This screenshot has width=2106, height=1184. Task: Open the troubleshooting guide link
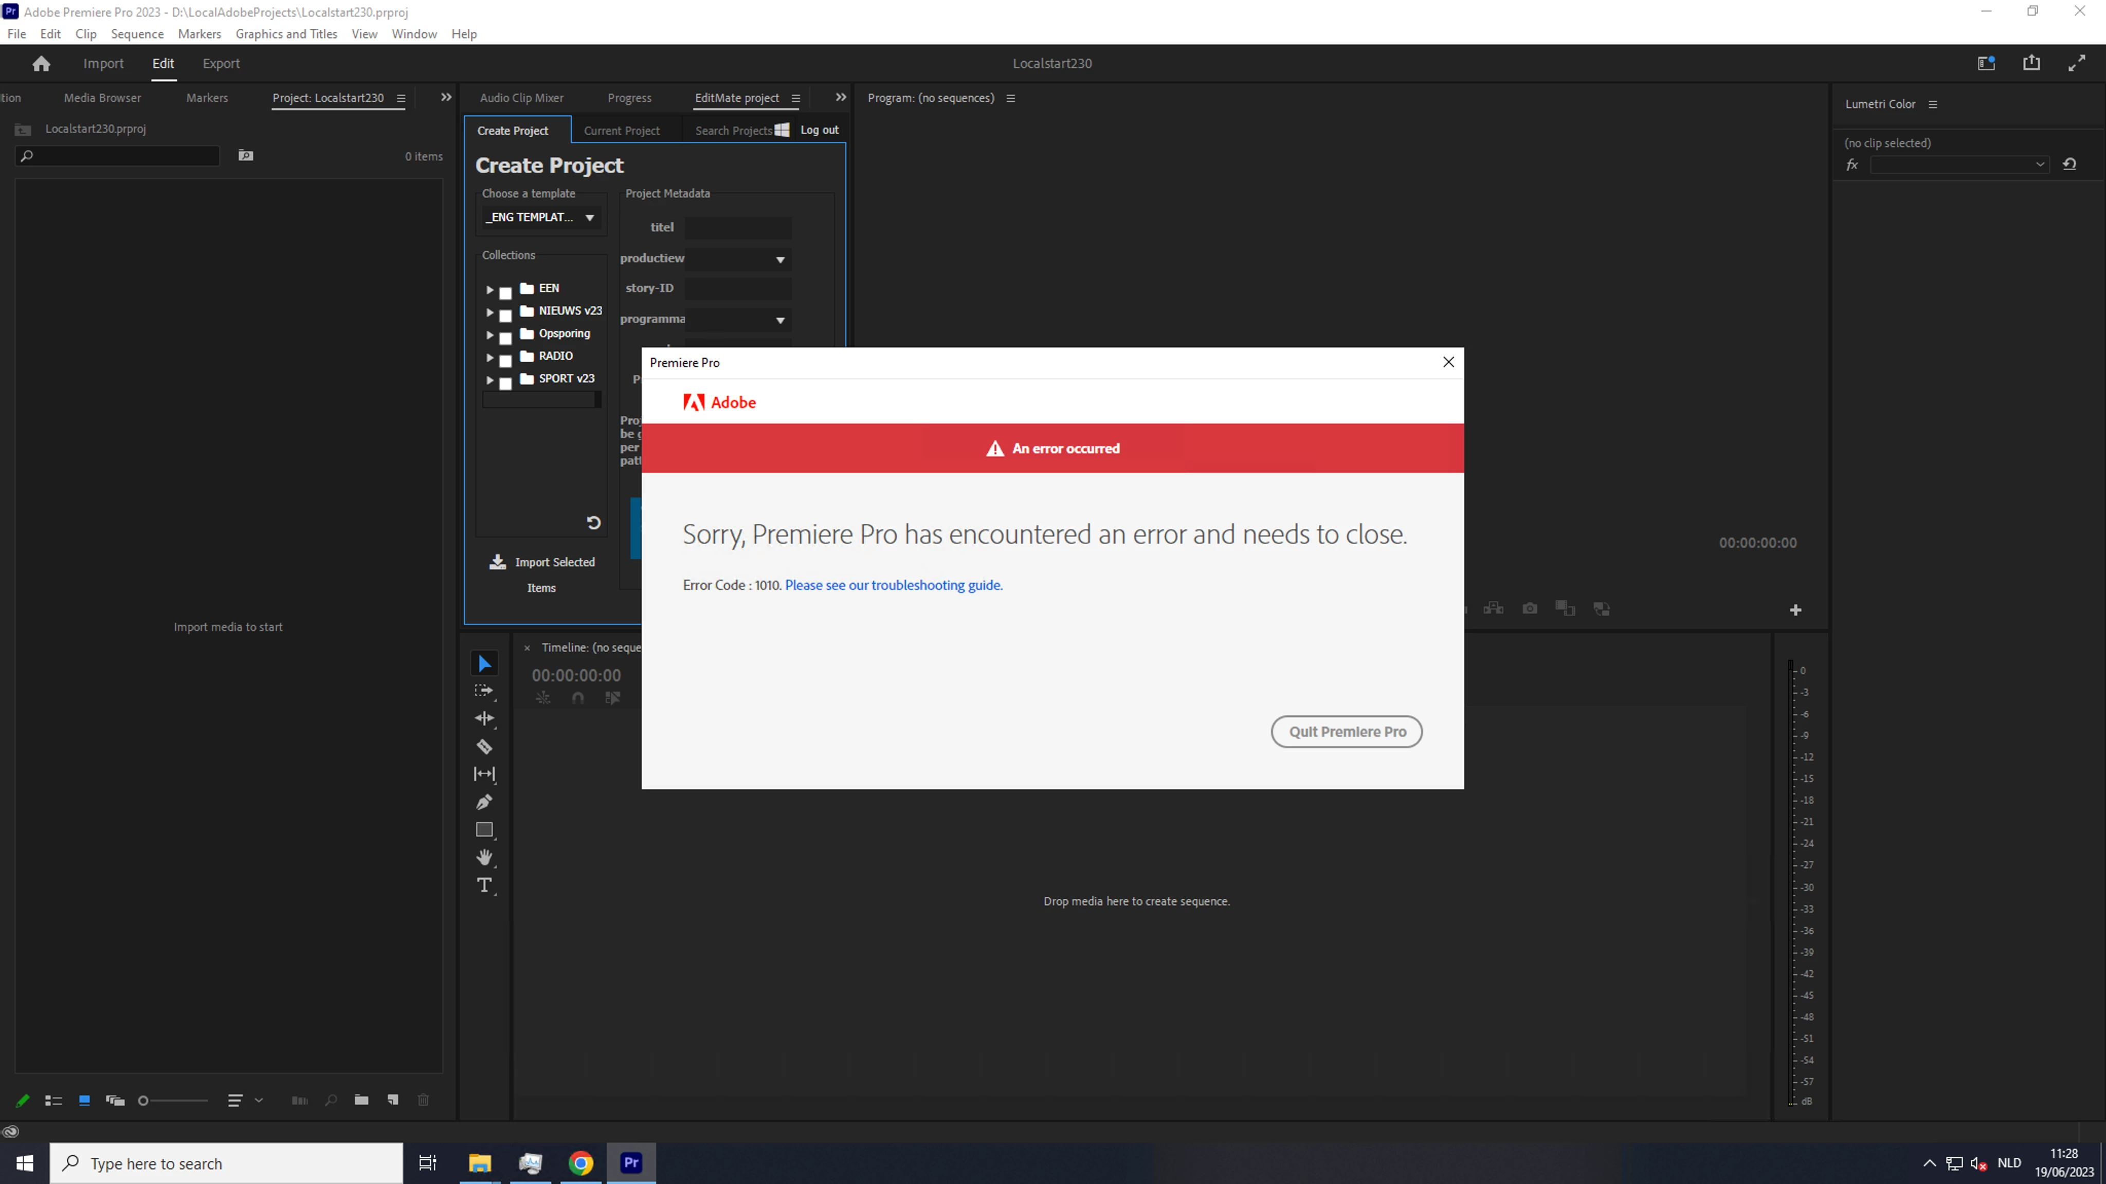coord(893,585)
